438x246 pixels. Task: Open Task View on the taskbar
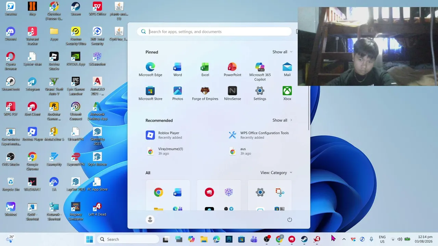coord(166,239)
